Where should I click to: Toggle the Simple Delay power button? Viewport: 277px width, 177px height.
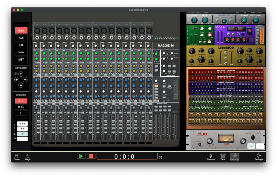pyautogui.click(x=200, y=42)
